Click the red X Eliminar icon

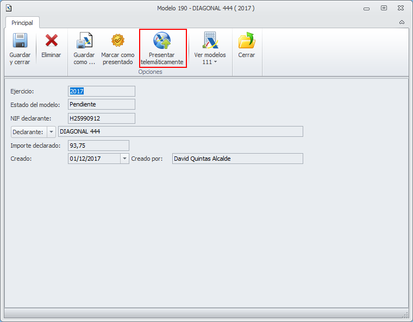[x=52, y=40]
